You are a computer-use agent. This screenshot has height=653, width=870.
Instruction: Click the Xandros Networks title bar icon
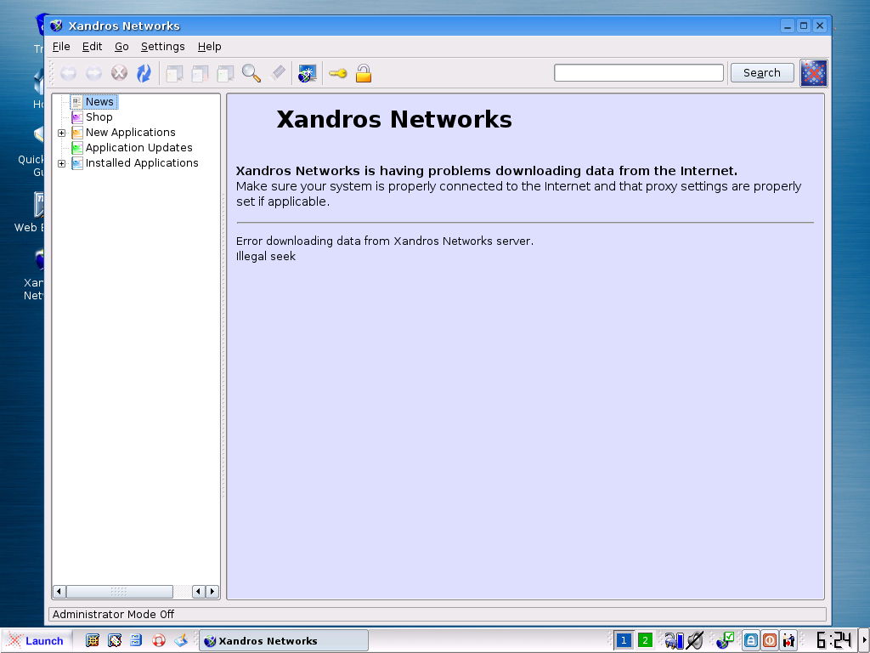[56, 26]
